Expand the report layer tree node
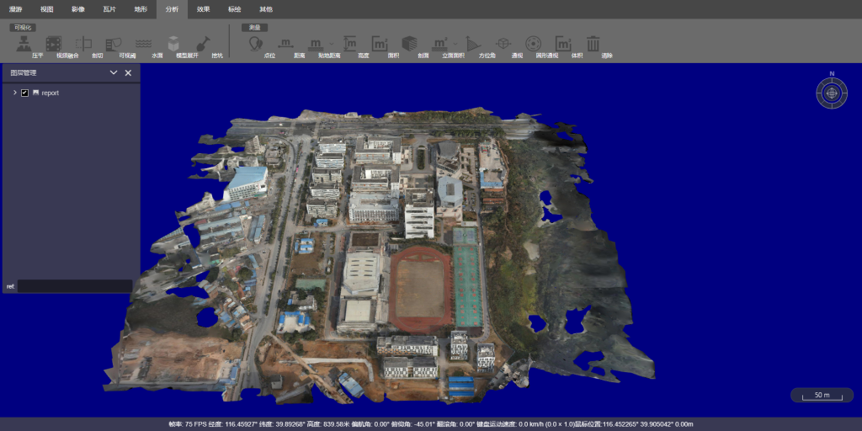The image size is (862, 431). (15, 93)
